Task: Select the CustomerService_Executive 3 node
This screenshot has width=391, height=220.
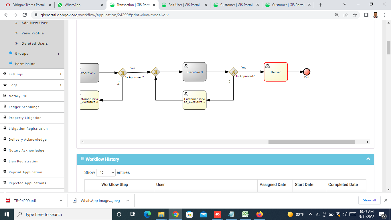Action: (x=194, y=100)
